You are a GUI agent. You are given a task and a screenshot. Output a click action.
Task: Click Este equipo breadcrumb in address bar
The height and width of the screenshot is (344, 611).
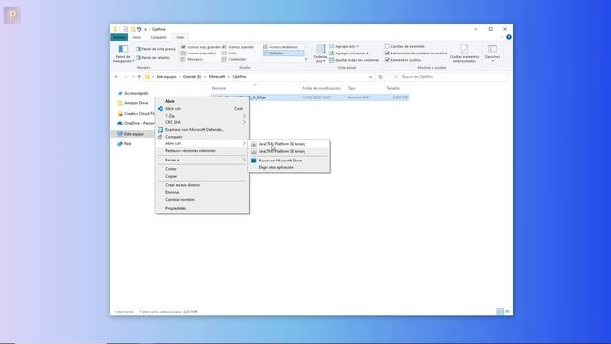166,77
